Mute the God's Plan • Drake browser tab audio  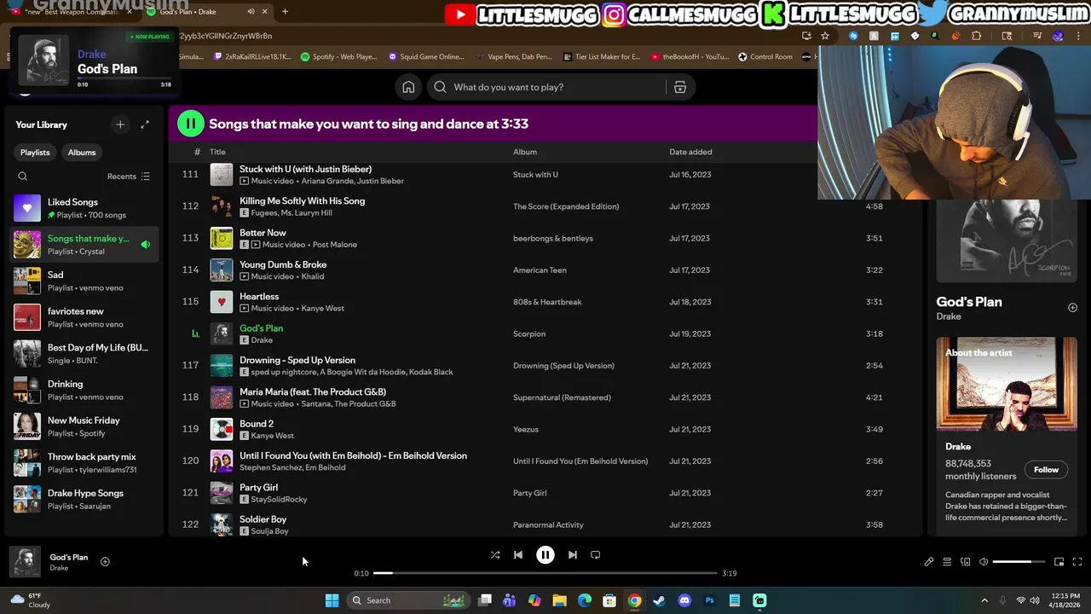(x=251, y=12)
